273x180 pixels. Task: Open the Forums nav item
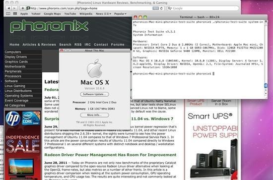(x=118, y=45)
